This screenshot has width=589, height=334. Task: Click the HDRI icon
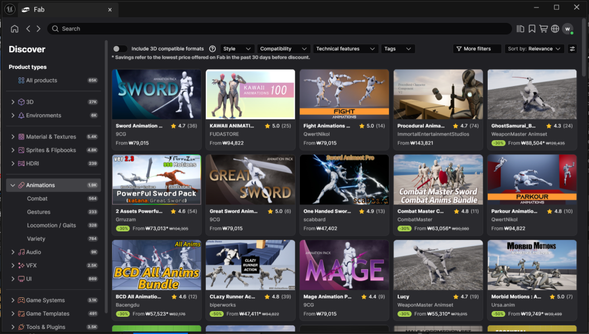tap(21, 164)
